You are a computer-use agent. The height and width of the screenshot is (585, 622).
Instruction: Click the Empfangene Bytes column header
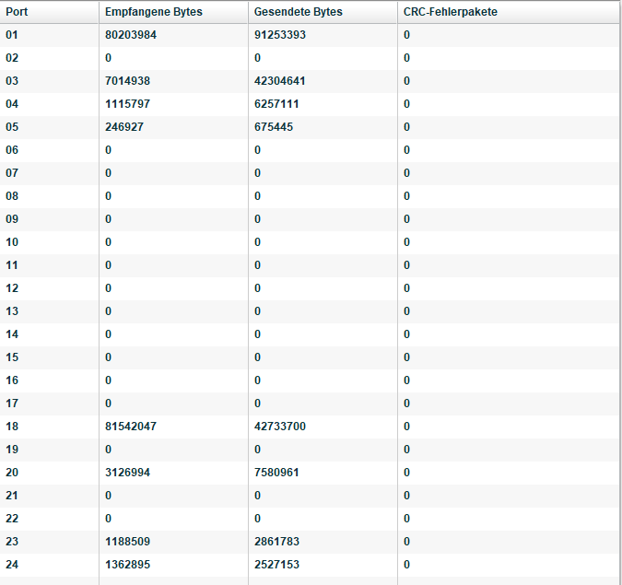click(x=153, y=12)
